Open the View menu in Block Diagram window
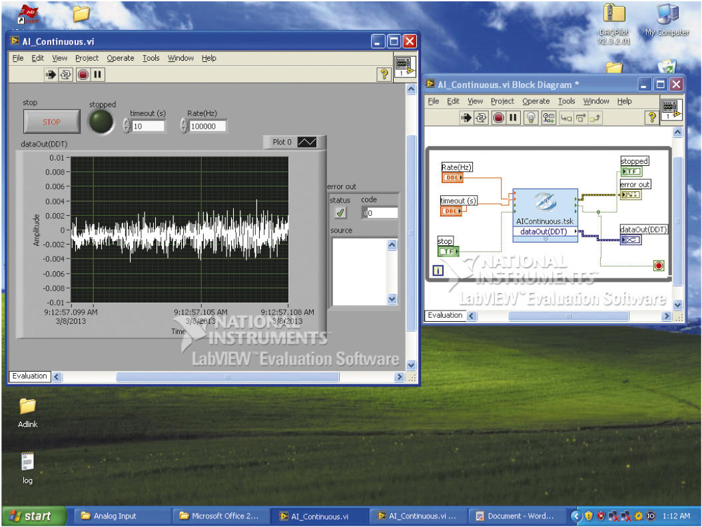This screenshot has height=527, width=702. pos(475,101)
